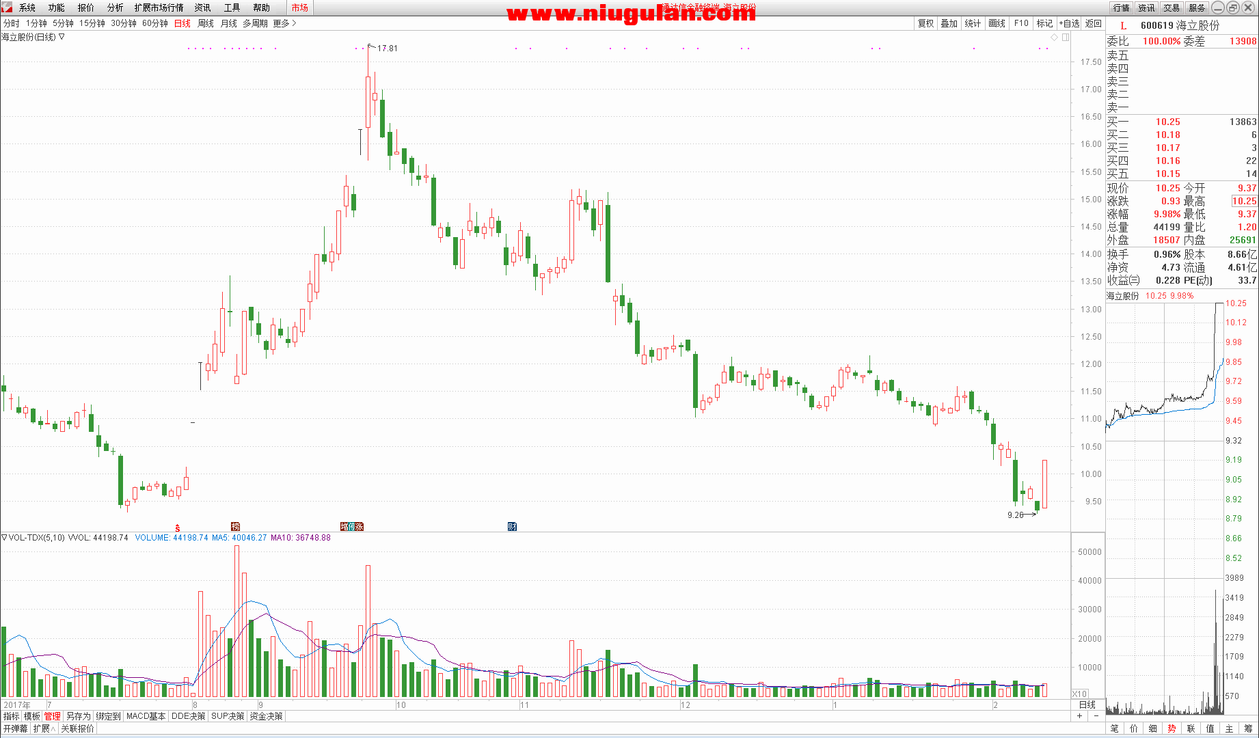Switch to 分时 intraday view
The image size is (1259, 738).
click(x=12, y=23)
